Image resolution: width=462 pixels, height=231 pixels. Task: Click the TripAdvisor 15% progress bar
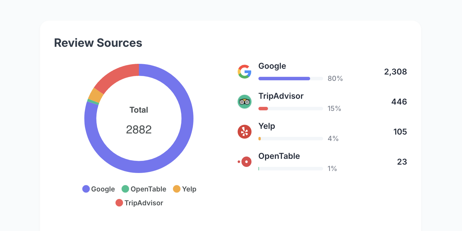[x=290, y=109]
